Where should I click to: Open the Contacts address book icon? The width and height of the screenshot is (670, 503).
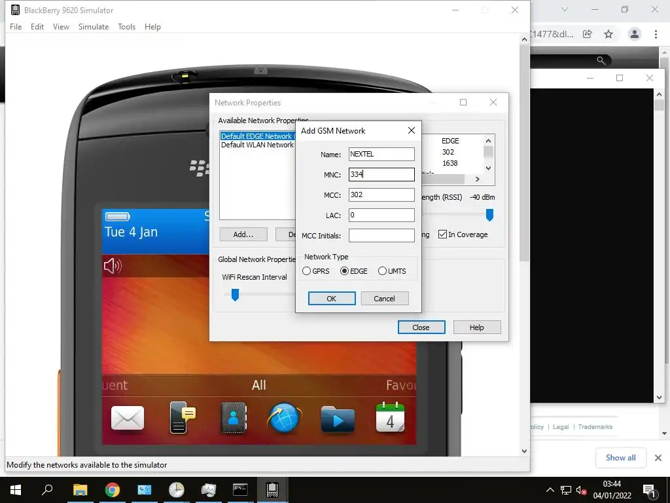[x=234, y=418]
